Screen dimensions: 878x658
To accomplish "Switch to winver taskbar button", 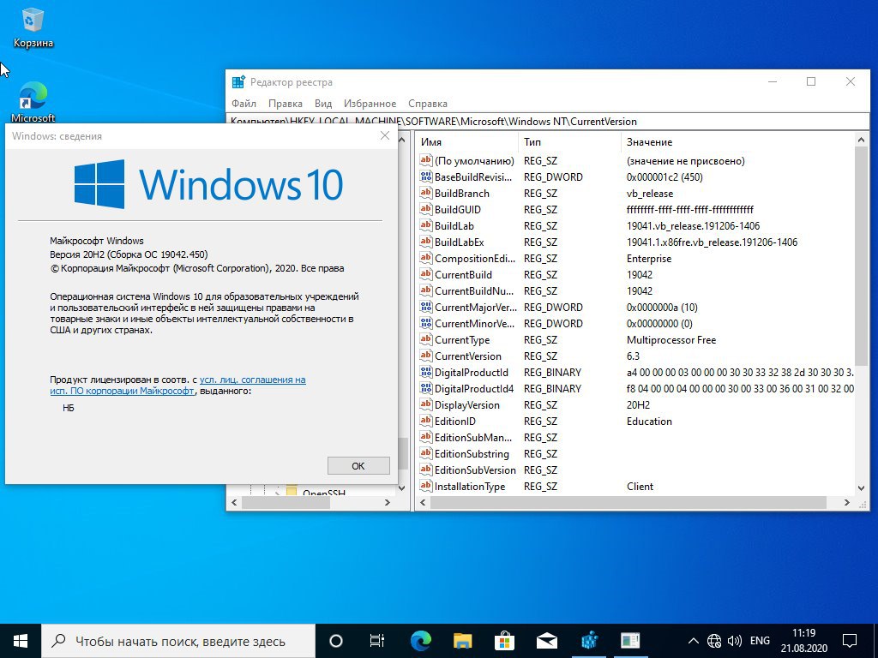I will tap(630, 641).
